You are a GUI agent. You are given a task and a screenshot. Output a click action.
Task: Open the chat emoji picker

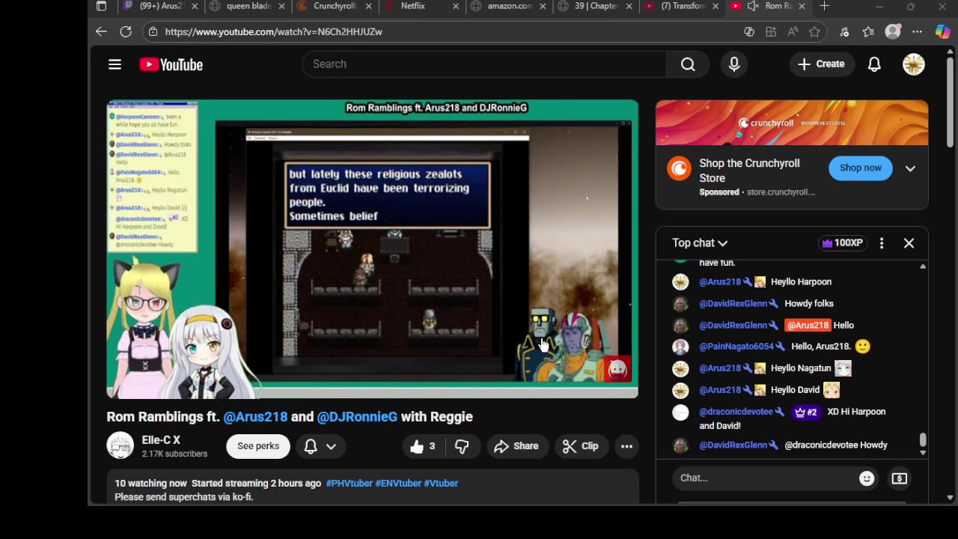point(867,478)
